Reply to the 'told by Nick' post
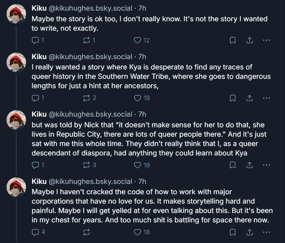 (36, 165)
